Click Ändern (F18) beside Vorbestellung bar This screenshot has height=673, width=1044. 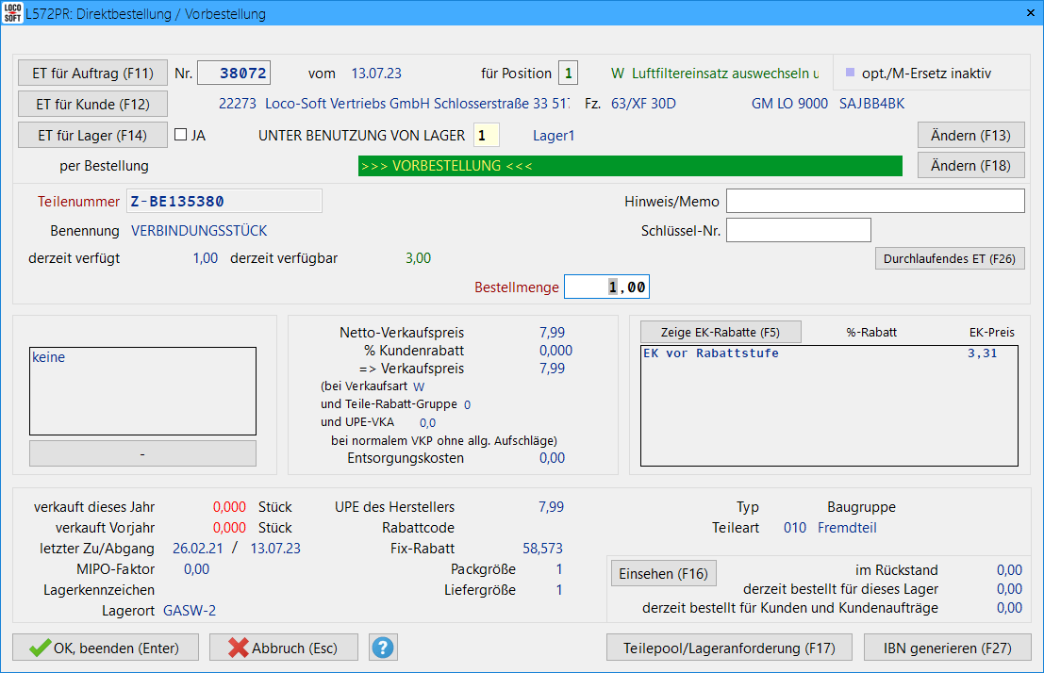970,165
